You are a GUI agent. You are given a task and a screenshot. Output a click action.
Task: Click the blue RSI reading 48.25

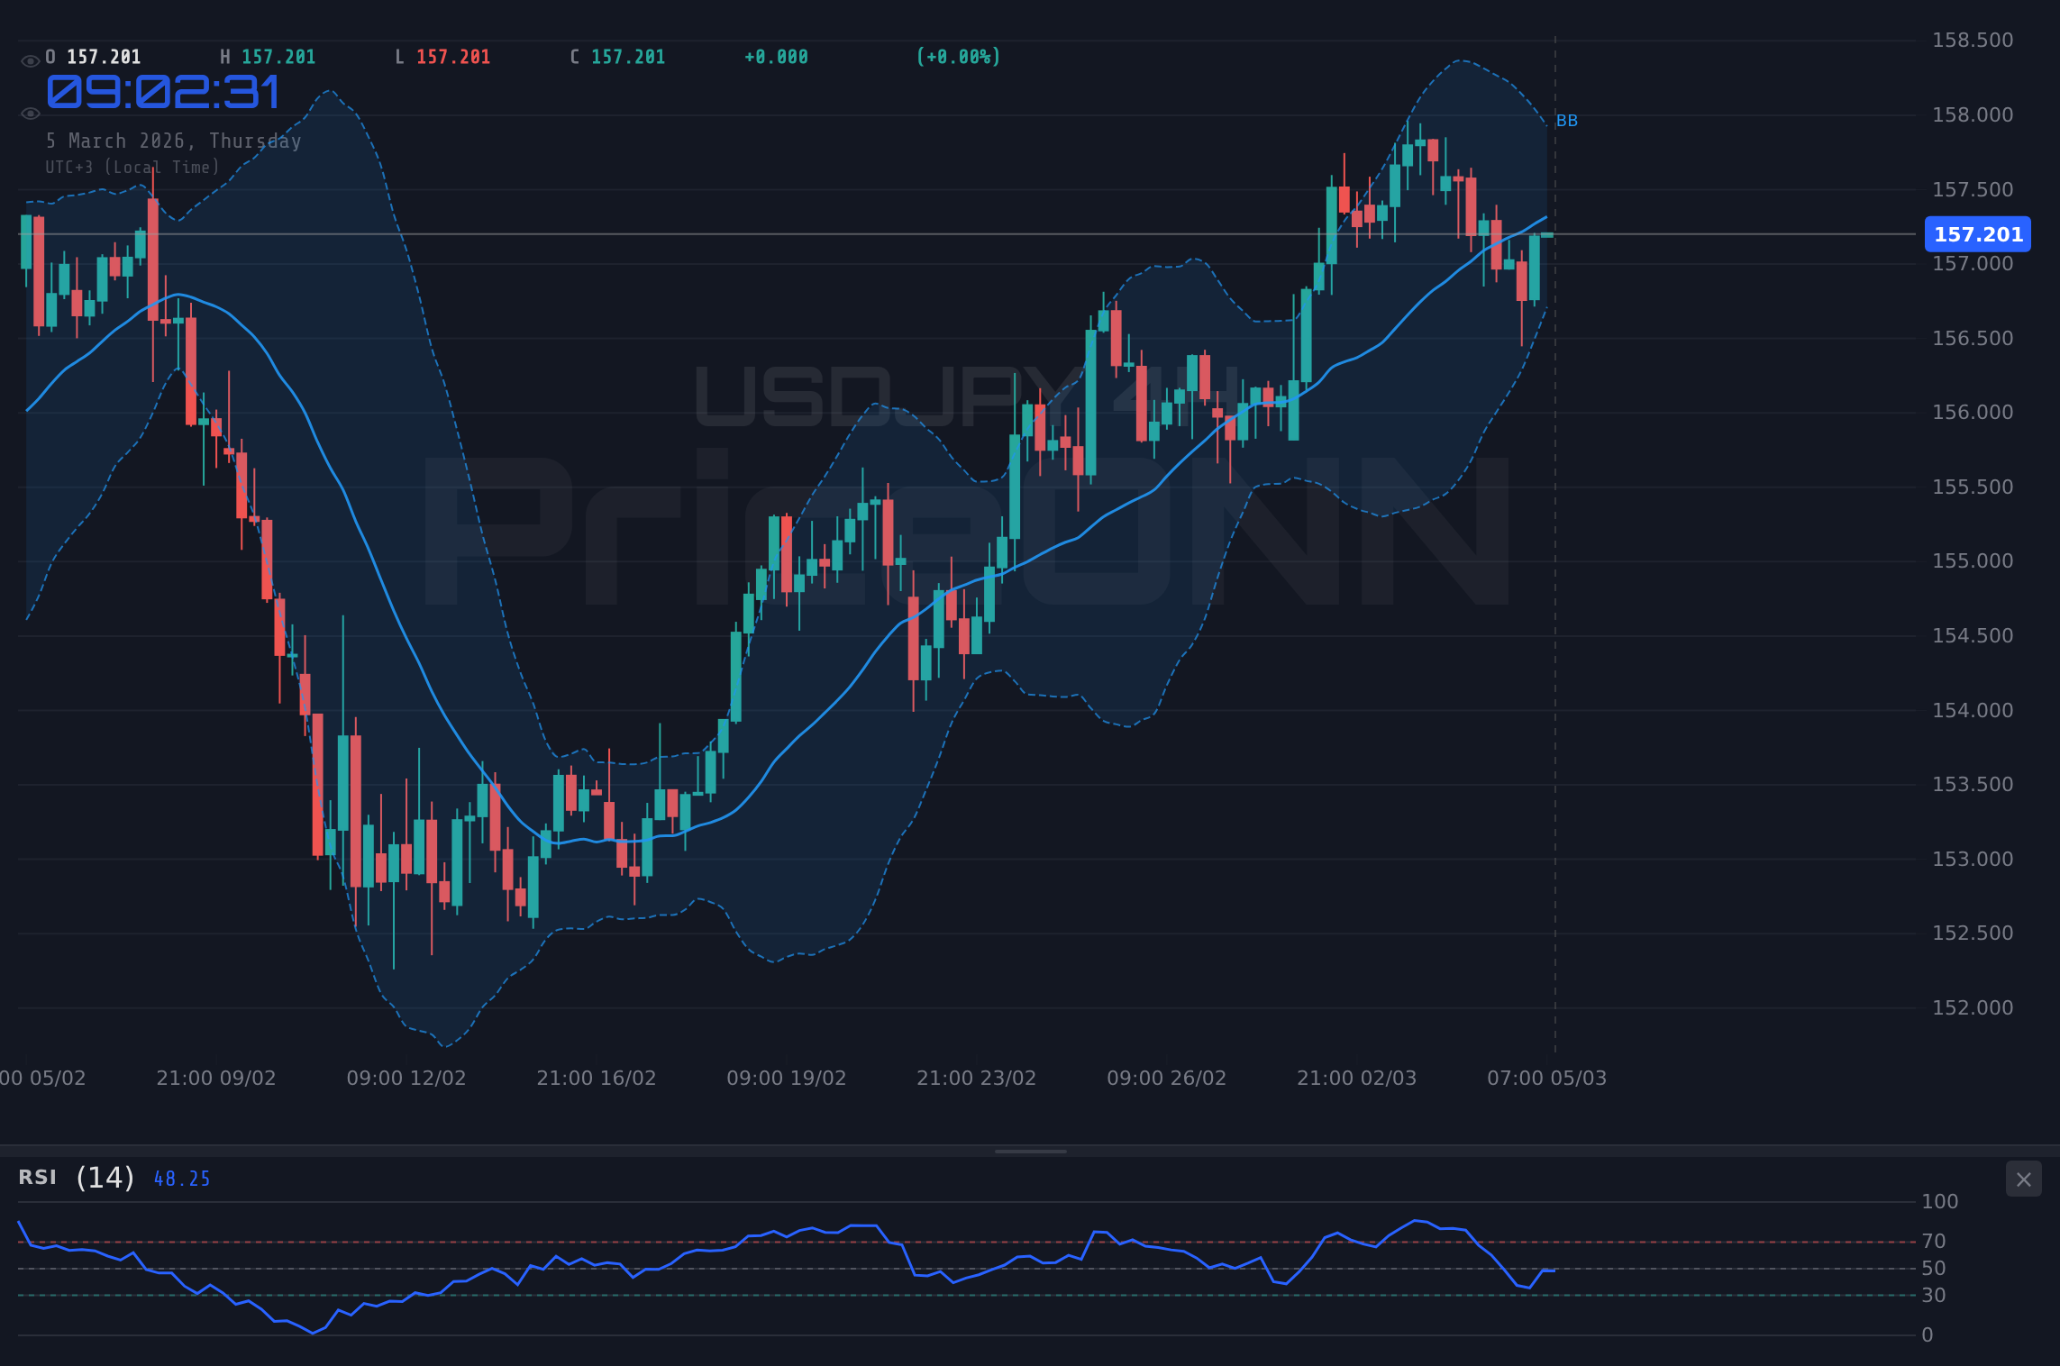pos(180,1179)
